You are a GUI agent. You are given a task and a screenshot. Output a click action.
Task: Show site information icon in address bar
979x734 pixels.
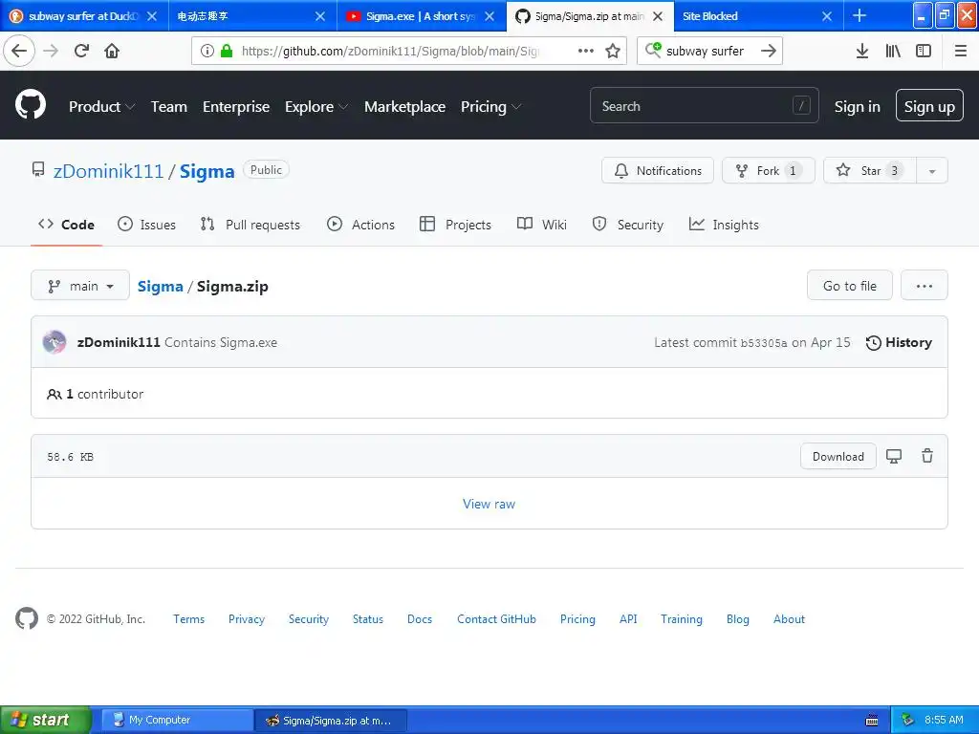207,51
